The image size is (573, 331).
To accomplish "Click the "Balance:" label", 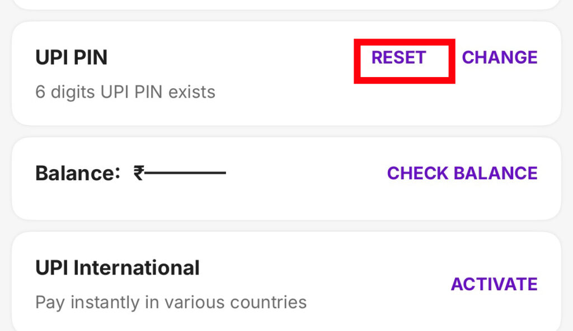I will (x=78, y=173).
